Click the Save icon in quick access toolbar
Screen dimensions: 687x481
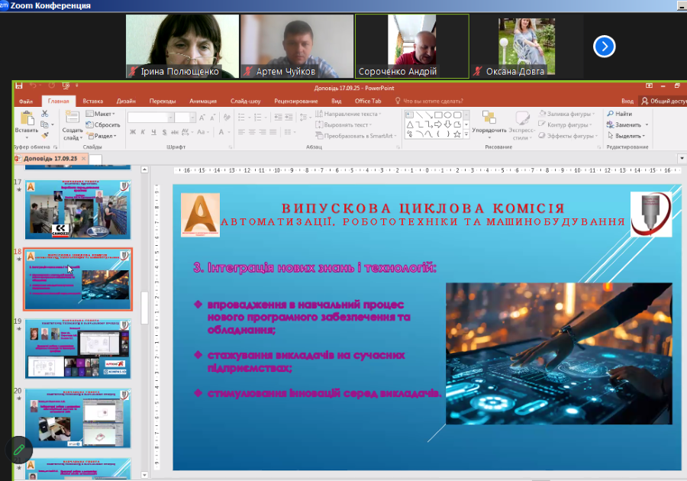click(x=18, y=86)
